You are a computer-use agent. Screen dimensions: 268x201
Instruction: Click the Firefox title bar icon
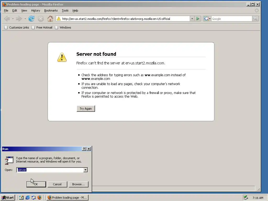(4, 4)
